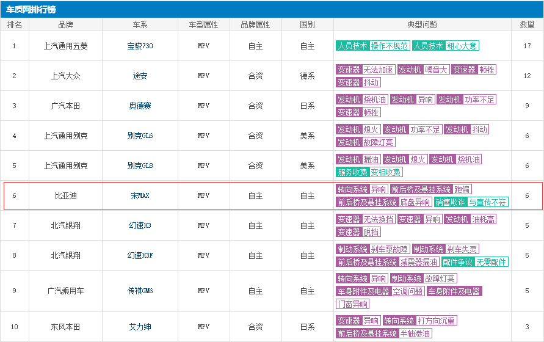Select the 服务收费 变相收费 tag
Screen dimensions: 544x342
369,172
